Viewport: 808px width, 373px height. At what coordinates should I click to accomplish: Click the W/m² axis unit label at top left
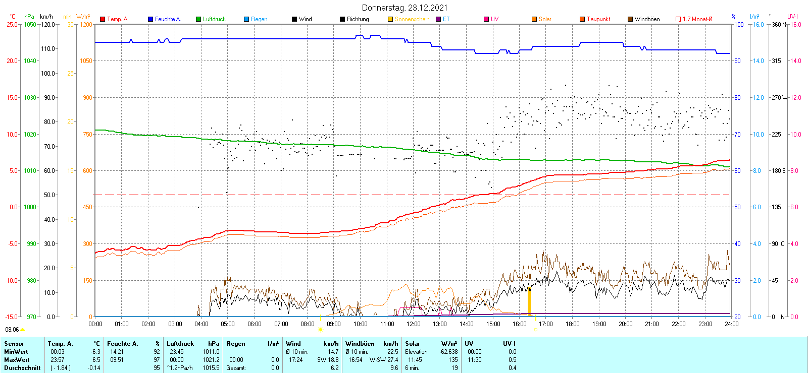pos(83,17)
